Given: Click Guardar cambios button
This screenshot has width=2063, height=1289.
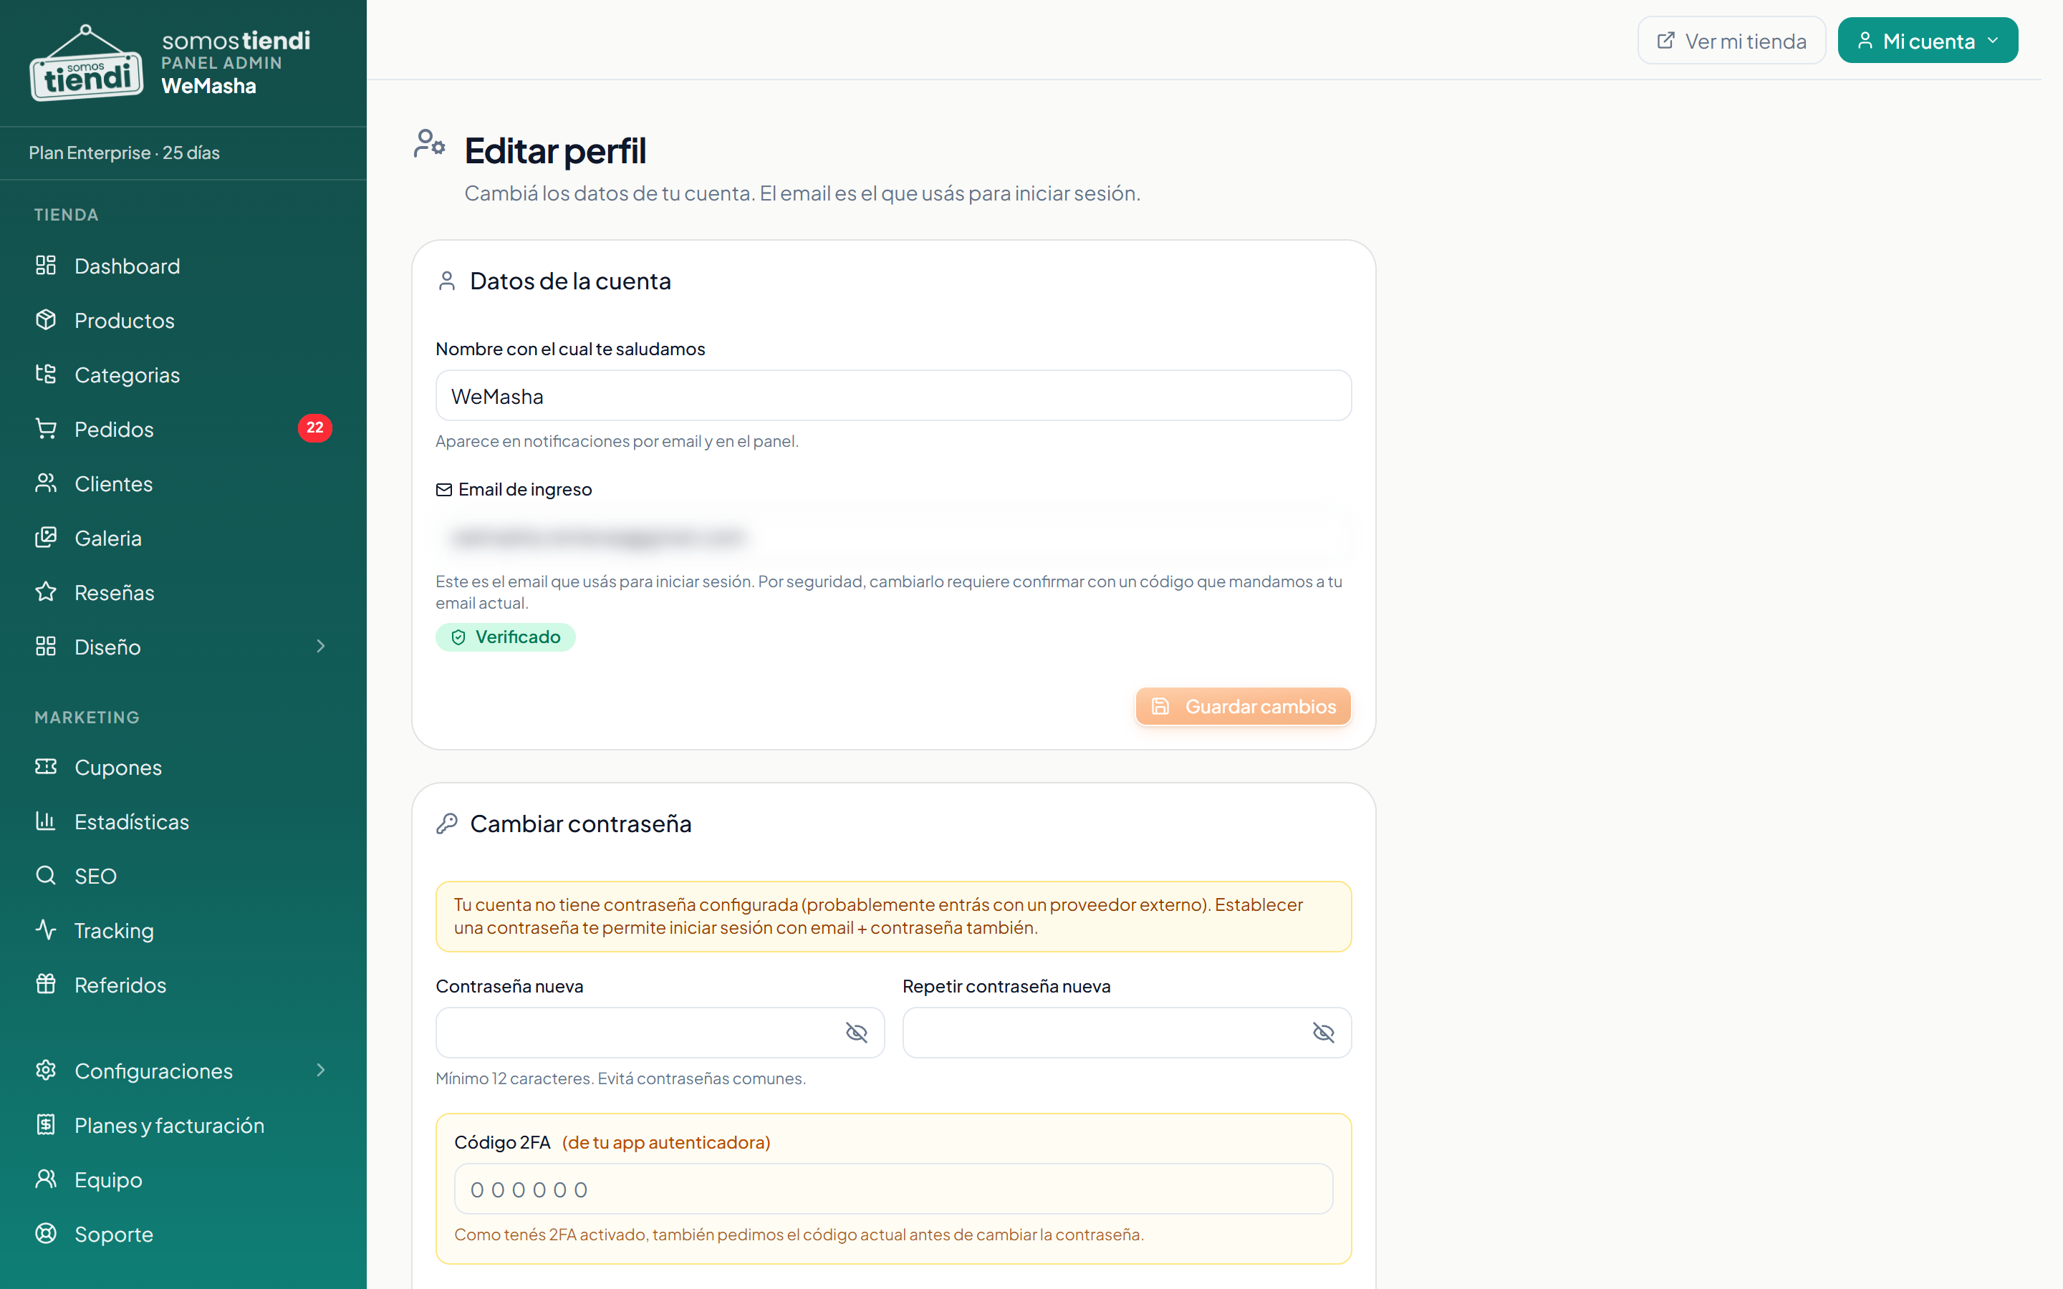Looking at the screenshot, I should tap(1243, 707).
